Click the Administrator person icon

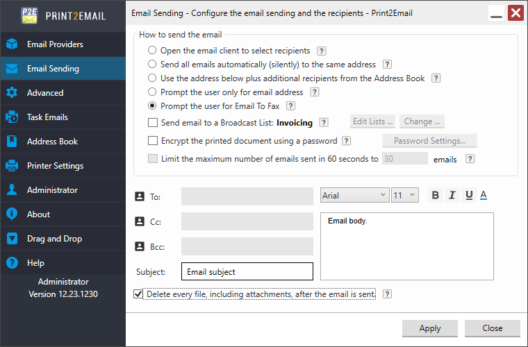(x=12, y=190)
